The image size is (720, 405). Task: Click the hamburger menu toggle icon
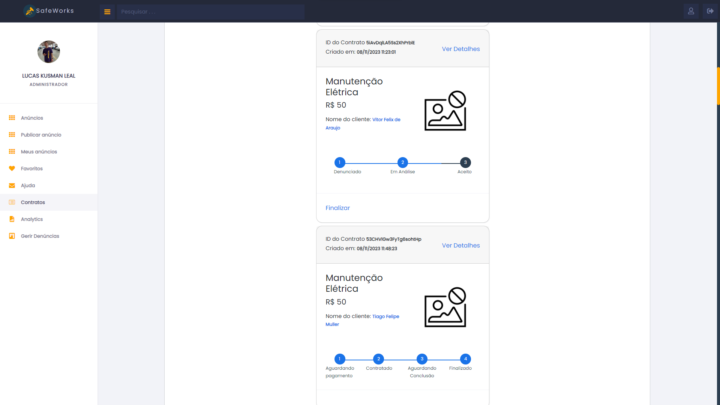point(107,11)
